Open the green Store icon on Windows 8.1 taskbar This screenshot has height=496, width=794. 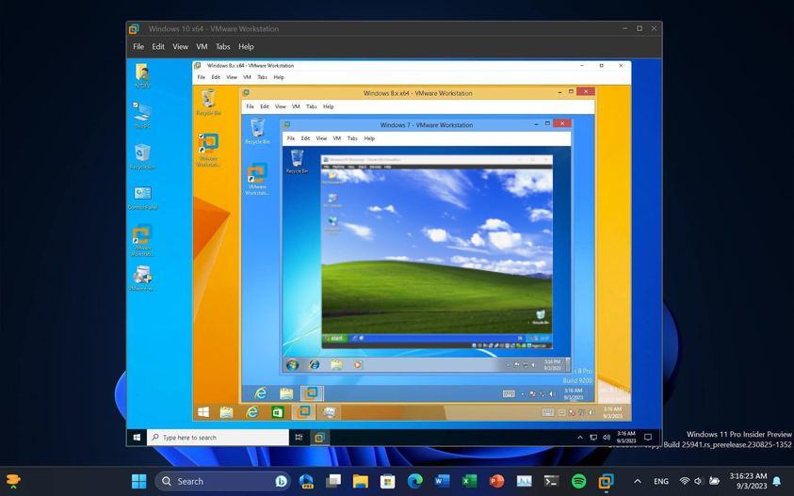coord(277,412)
